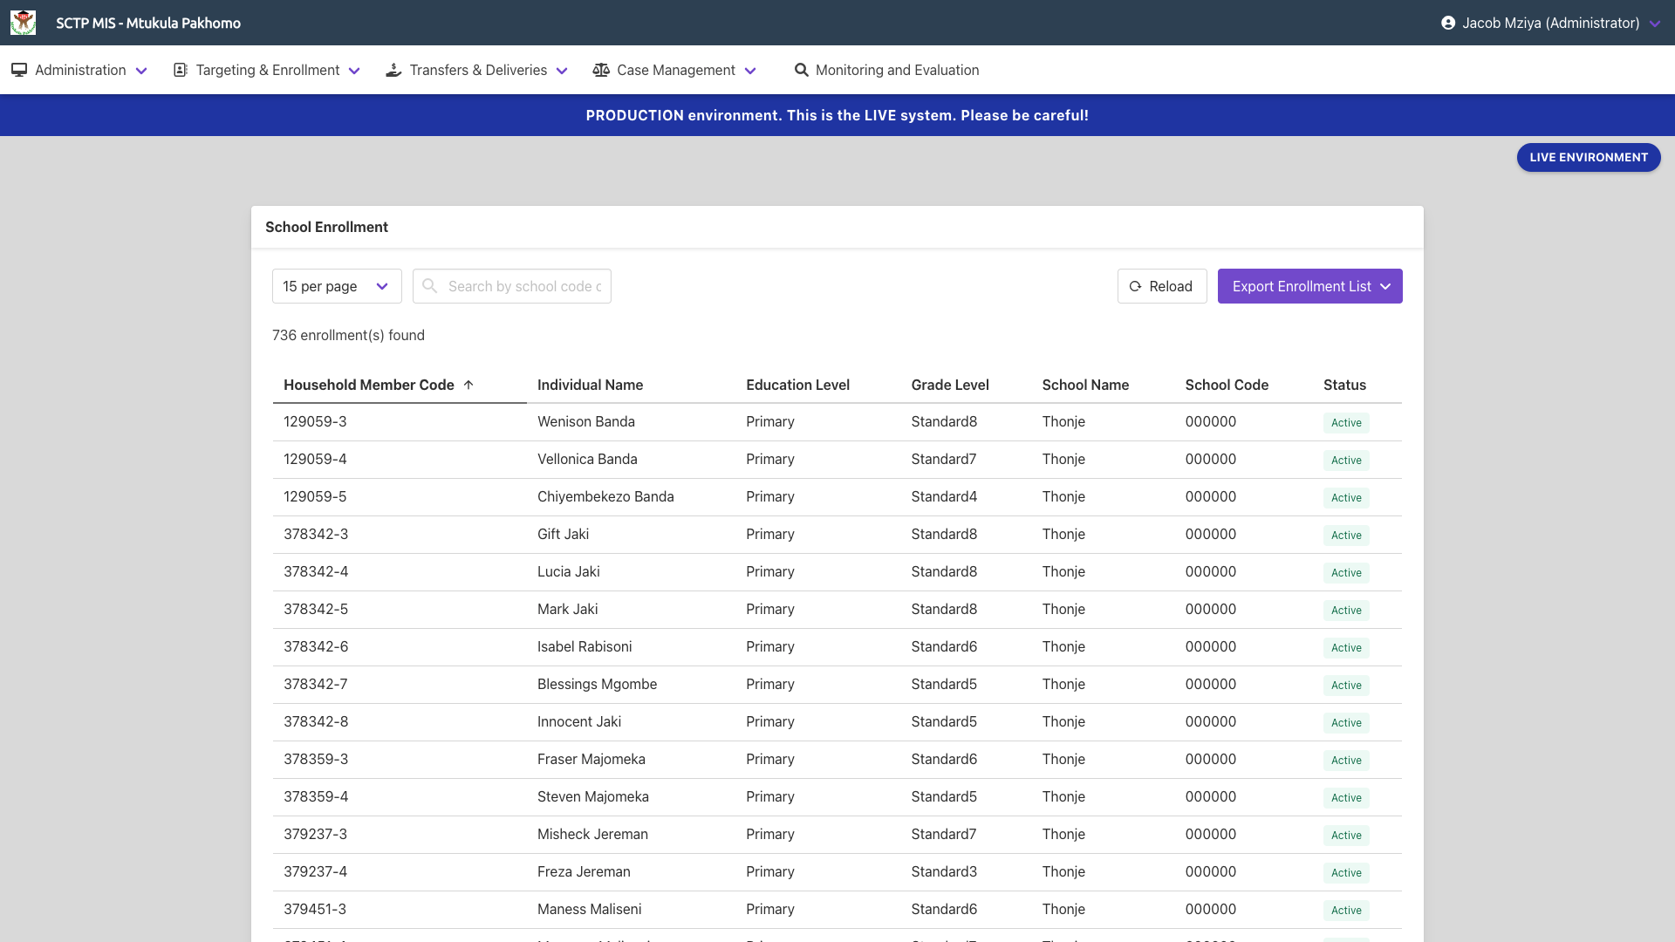Sort by School Code column header
The image size is (1675, 942).
[1227, 385]
